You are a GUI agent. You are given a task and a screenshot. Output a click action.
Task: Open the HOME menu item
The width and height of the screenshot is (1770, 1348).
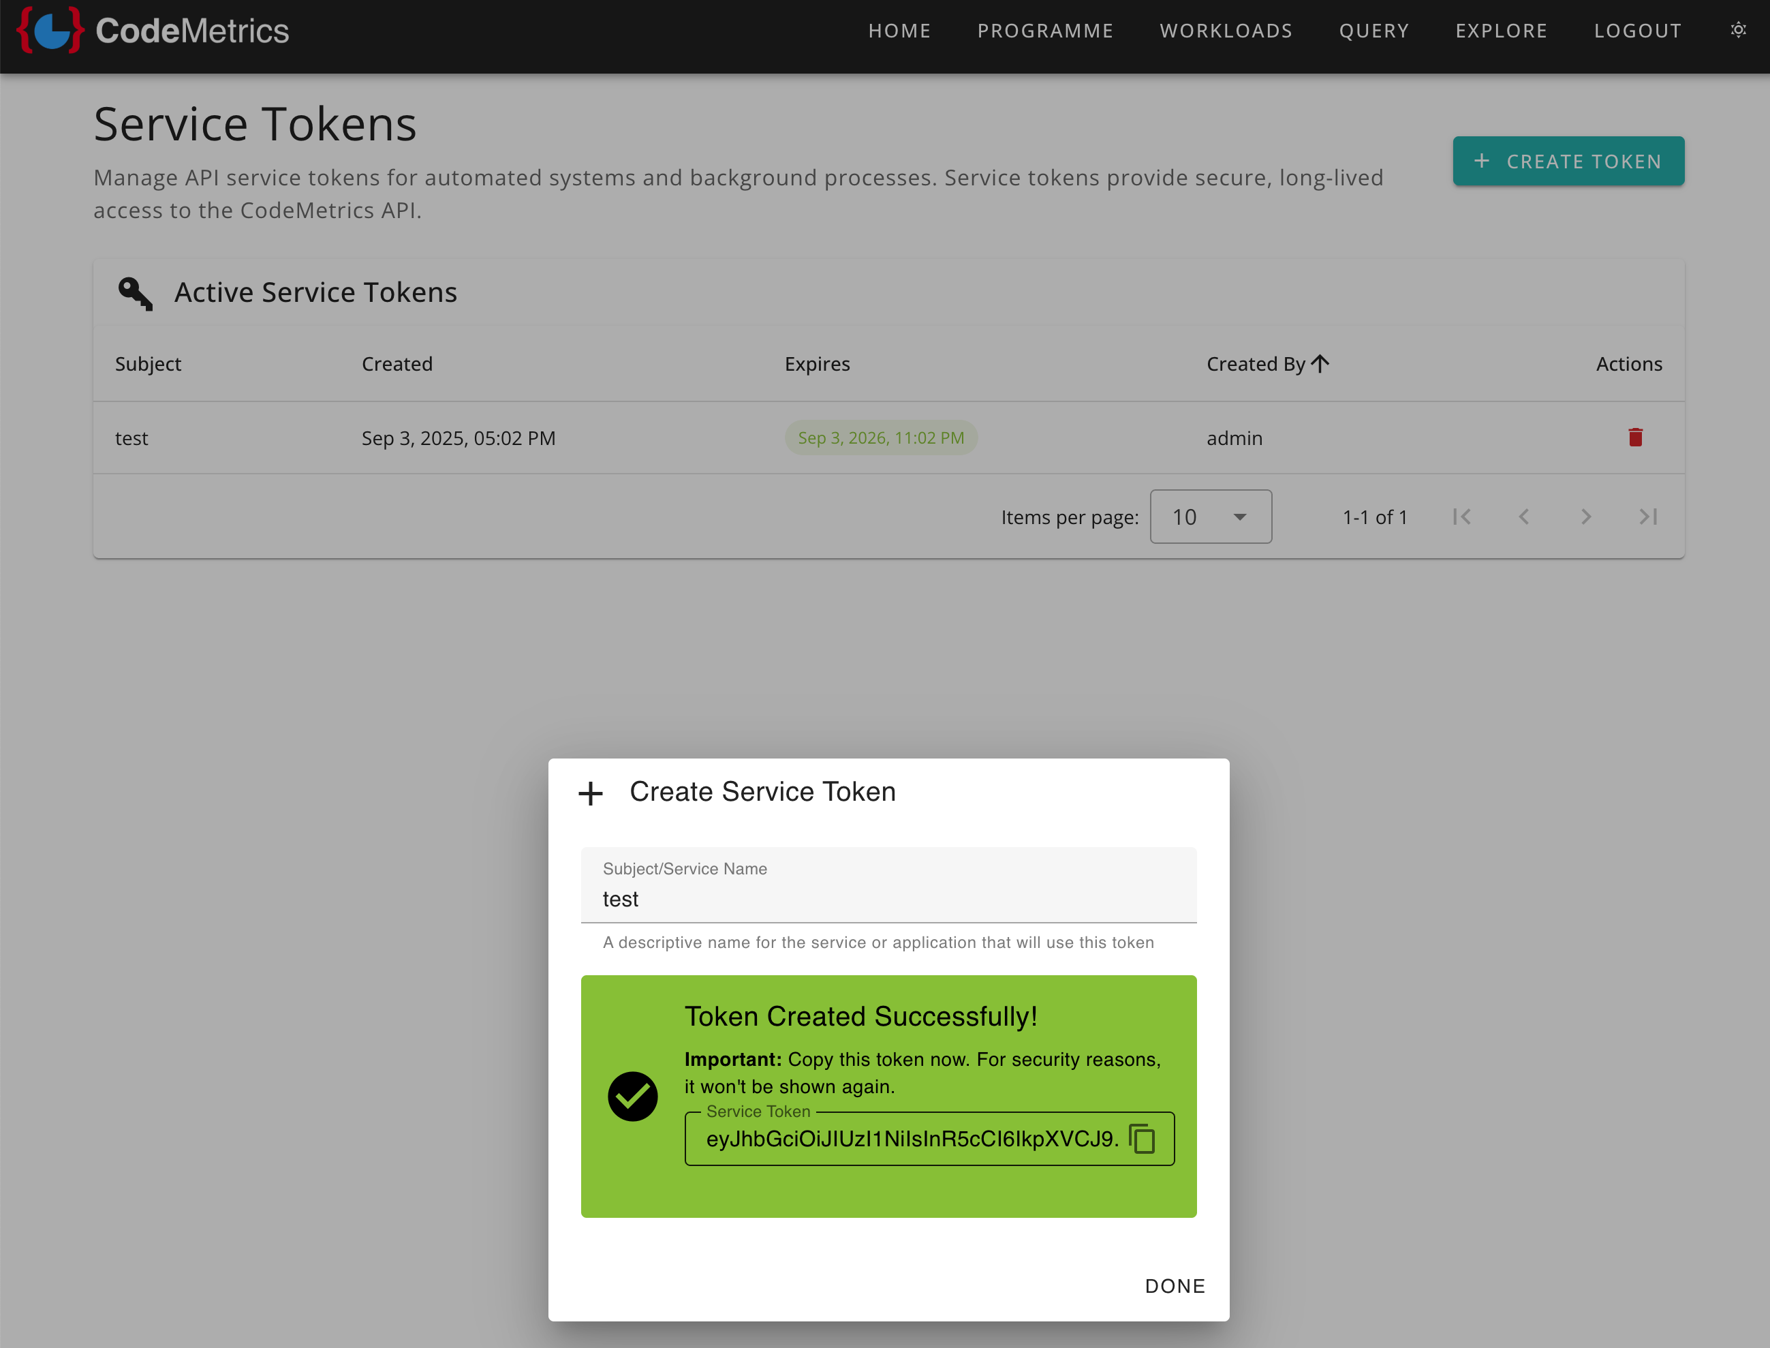point(899,31)
